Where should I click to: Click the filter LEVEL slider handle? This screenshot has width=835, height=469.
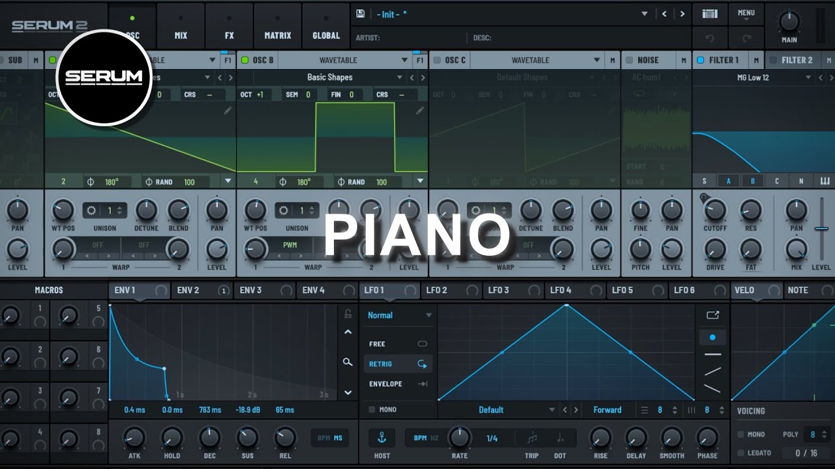tap(821, 229)
